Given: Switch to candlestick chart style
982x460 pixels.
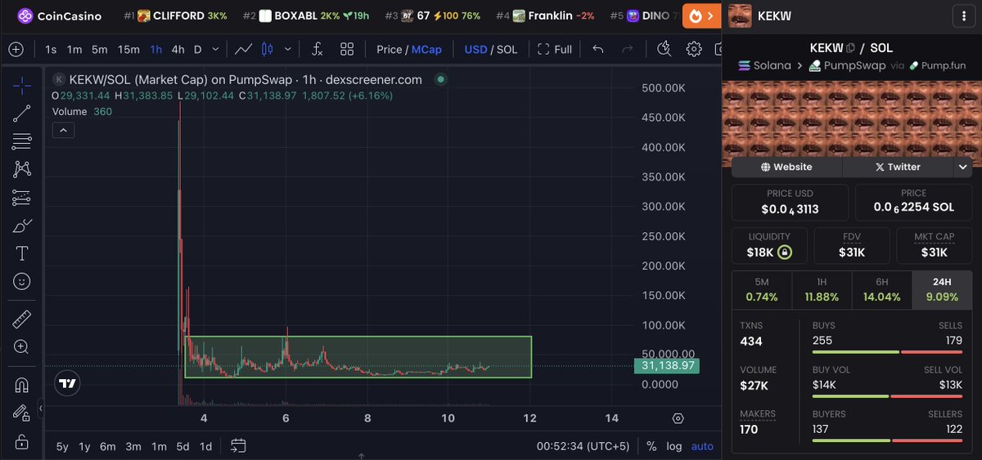Looking at the screenshot, I should [x=267, y=49].
